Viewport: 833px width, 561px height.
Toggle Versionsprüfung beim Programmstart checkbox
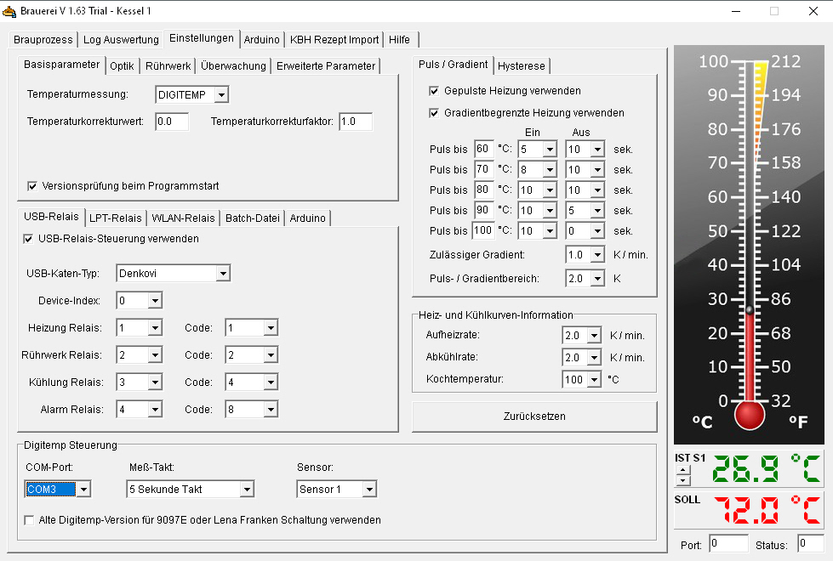(x=32, y=185)
